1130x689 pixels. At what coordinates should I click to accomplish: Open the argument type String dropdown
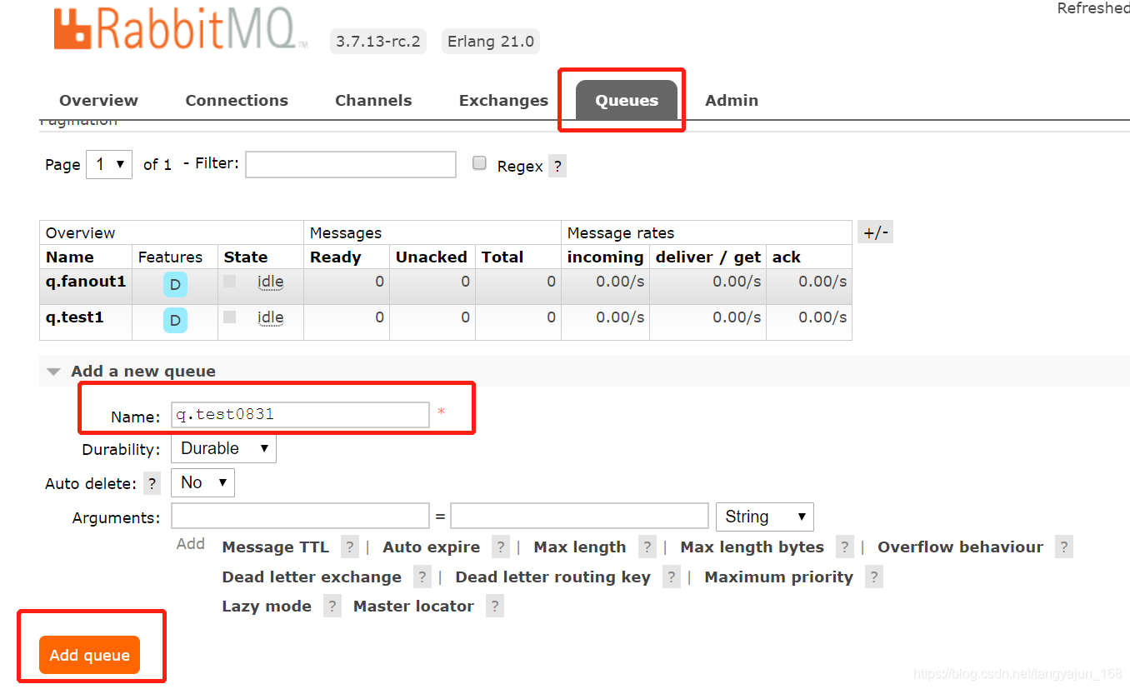click(764, 517)
